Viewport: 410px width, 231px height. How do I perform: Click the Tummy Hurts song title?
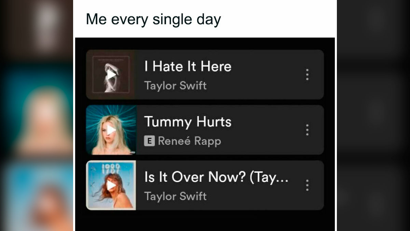(188, 122)
